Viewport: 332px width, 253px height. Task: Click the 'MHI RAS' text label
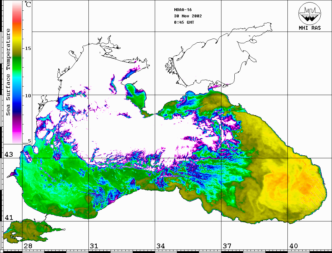[x=310, y=28]
